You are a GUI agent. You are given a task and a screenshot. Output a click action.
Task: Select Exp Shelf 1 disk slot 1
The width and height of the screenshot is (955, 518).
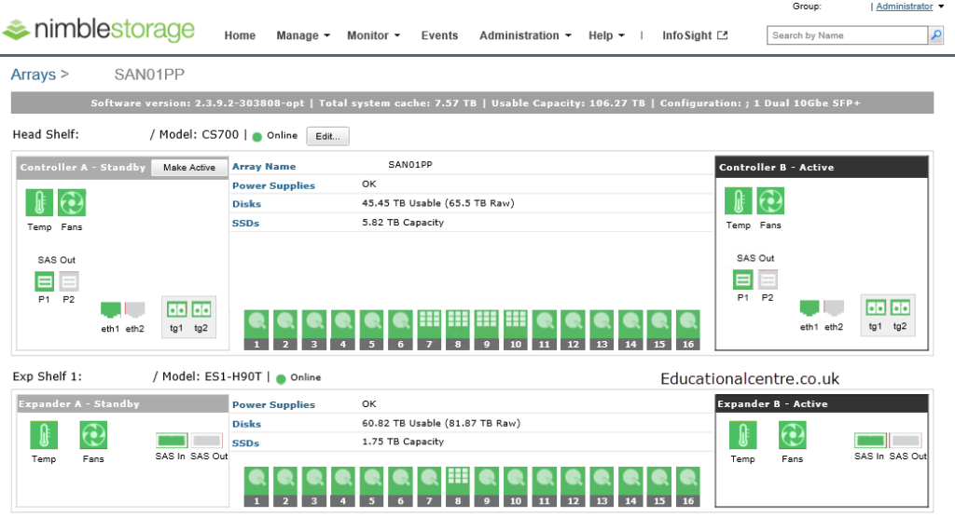(x=256, y=487)
